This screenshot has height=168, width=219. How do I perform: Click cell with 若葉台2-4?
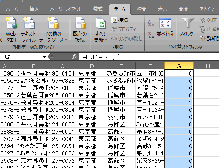[x=150, y=95]
